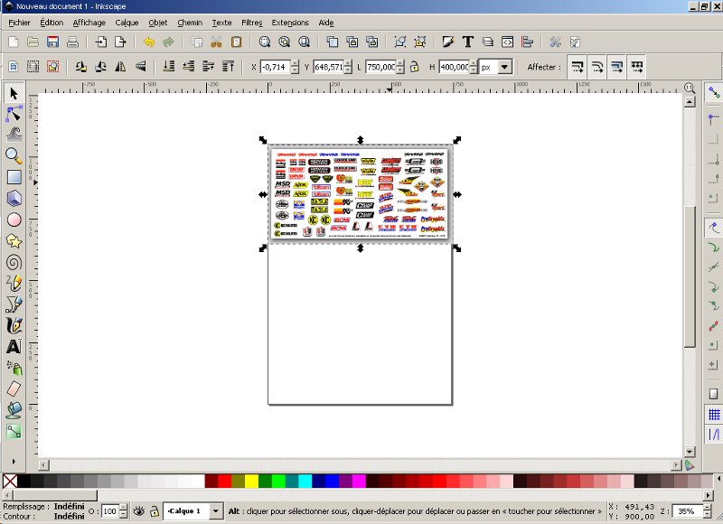Screen dimensions: 723x524
Task: Select the Ellipse circle tool
Action: tap(14, 220)
